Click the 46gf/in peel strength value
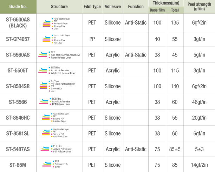This screenshot has width=215, height=172. coord(199,102)
